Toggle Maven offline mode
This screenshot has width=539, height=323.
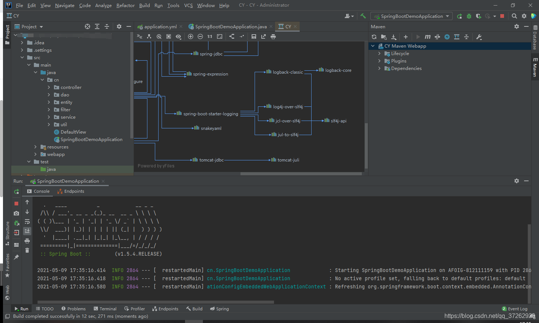[437, 37]
